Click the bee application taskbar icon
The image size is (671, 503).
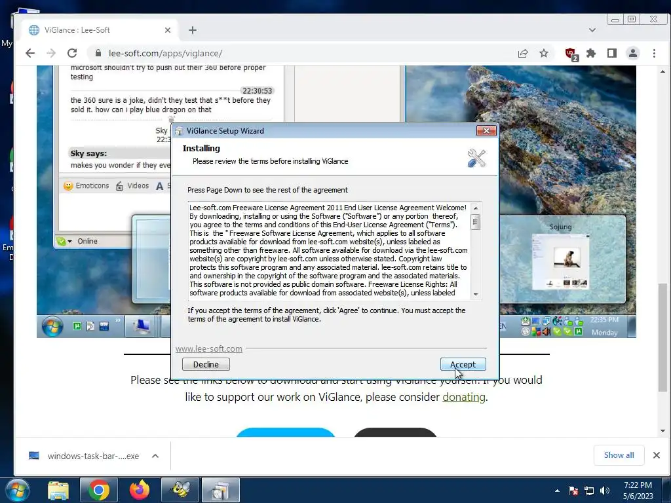[x=180, y=491]
